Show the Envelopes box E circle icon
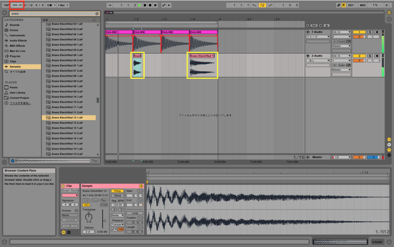The height and width of the screenshot is (247, 394). 68,232
